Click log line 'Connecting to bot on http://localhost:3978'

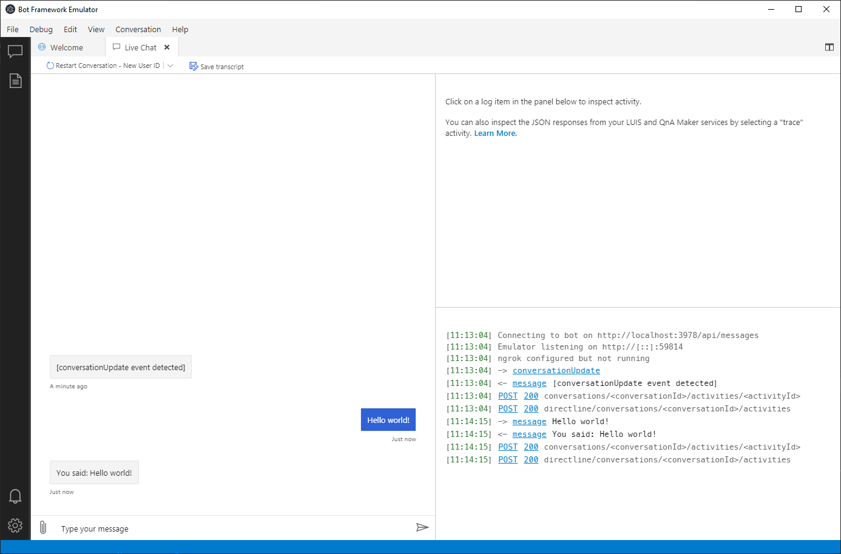pyautogui.click(x=628, y=336)
